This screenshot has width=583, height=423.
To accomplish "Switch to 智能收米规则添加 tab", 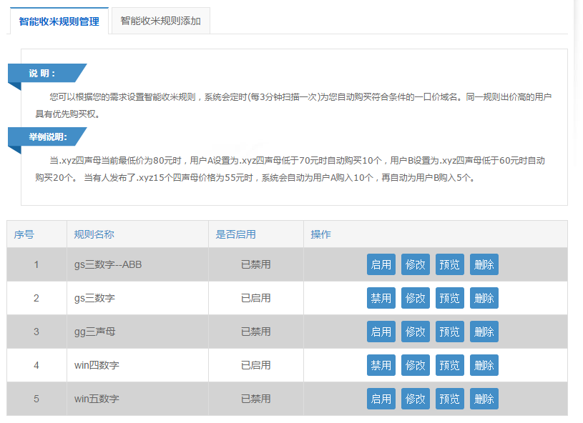I will (160, 21).
